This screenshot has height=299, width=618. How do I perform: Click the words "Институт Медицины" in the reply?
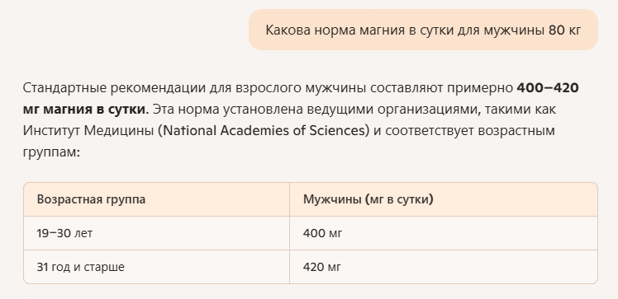point(88,130)
